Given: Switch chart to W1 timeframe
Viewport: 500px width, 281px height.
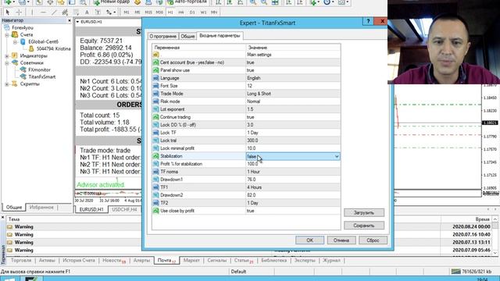Looking at the screenshot, I should 203,12.
